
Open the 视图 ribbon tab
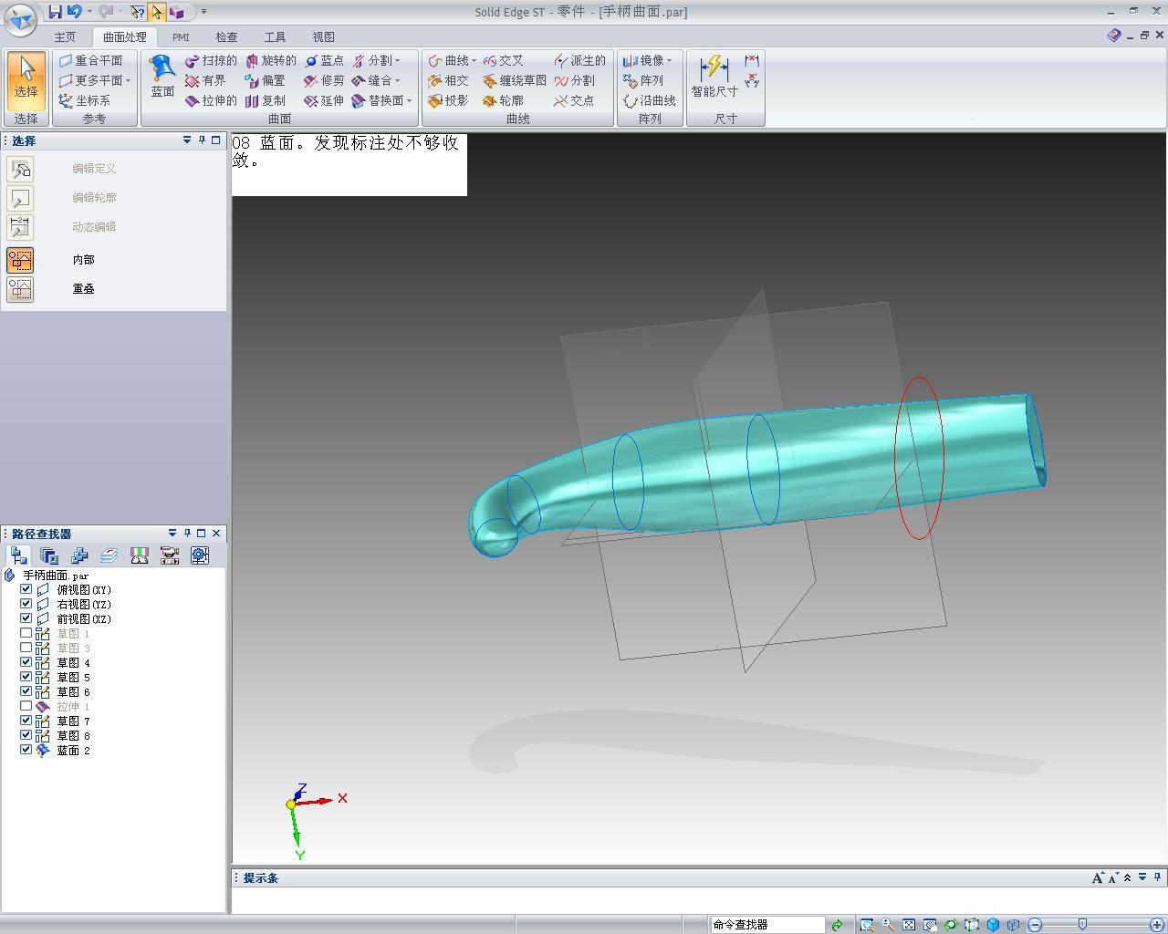click(x=323, y=37)
